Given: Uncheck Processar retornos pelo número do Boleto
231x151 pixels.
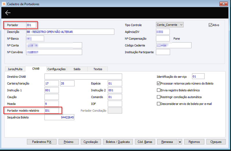Looking at the screenshot, I should (x=159, y=83).
